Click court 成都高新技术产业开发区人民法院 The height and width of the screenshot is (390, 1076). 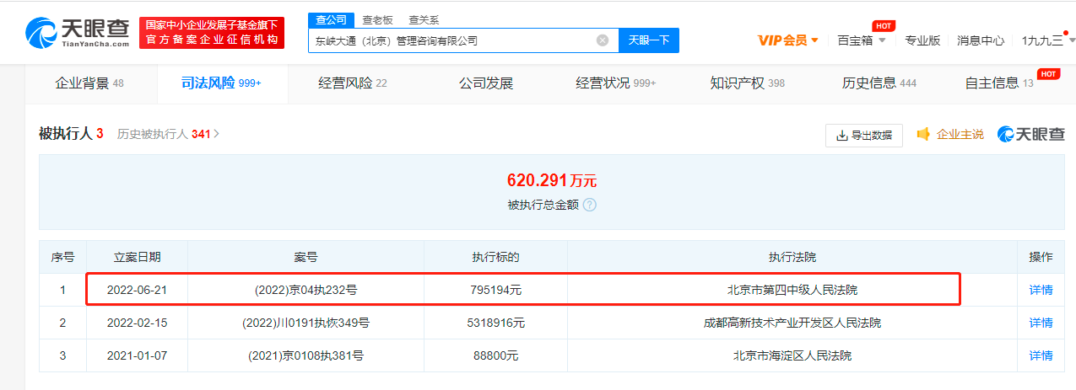(x=792, y=323)
